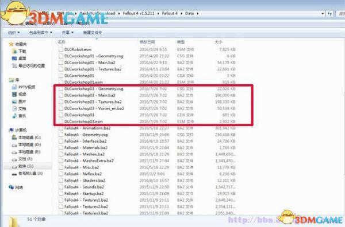Viewport: 345px width, 227px height.
Task: Expand the Organize (组织) dropdown
Action: [x=14, y=33]
